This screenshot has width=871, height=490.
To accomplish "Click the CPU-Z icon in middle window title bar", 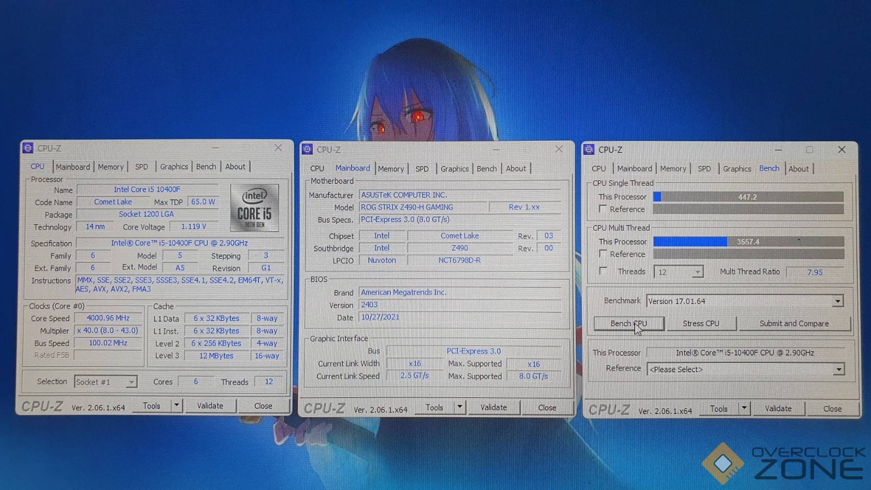I will [x=307, y=149].
